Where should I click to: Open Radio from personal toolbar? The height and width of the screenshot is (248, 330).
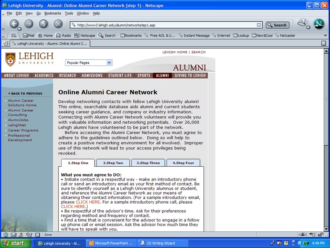63,35
